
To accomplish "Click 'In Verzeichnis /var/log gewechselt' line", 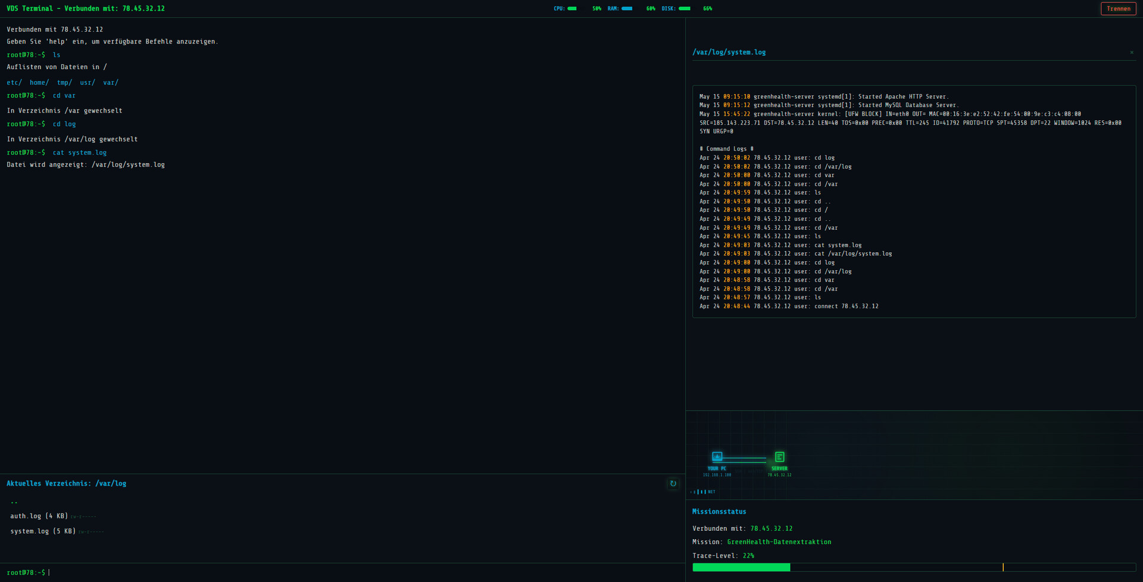I will point(72,139).
